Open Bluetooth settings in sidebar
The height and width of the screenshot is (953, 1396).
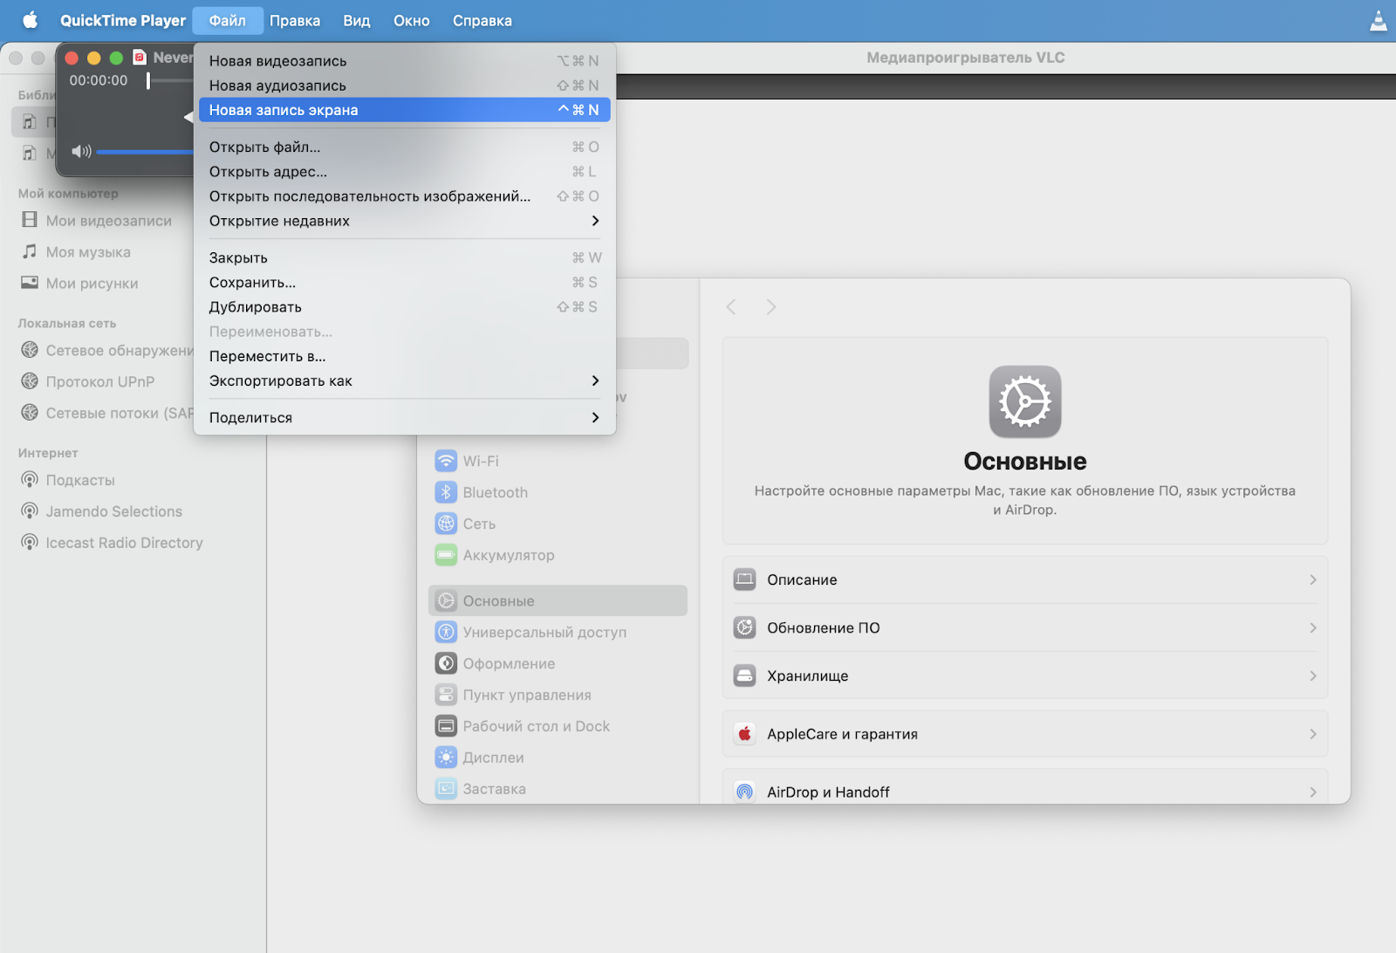(495, 492)
